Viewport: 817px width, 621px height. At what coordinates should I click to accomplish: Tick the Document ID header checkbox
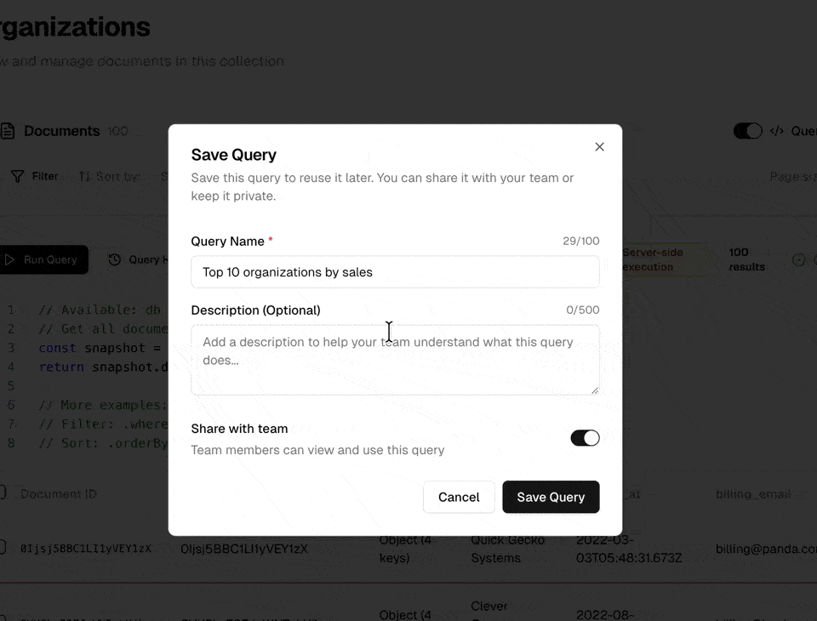click(x=4, y=493)
